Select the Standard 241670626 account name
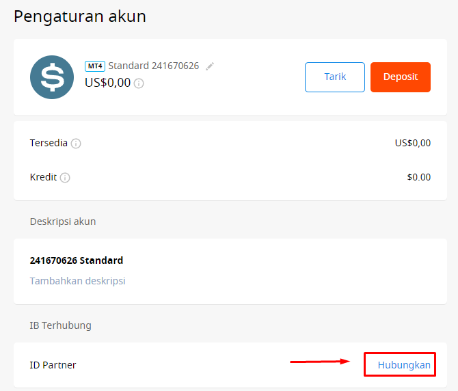 coord(153,66)
